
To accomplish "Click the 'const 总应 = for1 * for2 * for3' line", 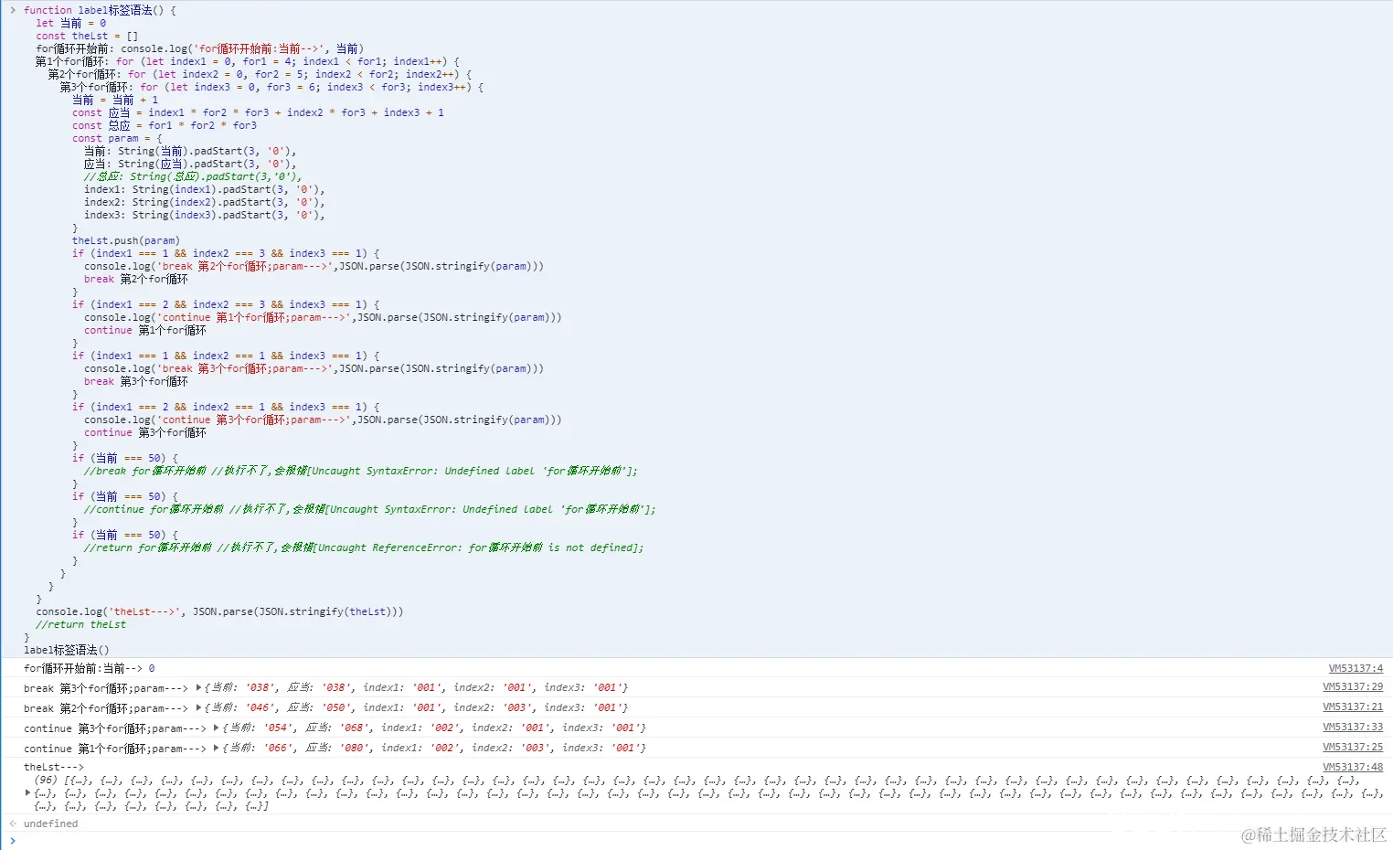I will (x=165, y=125).
